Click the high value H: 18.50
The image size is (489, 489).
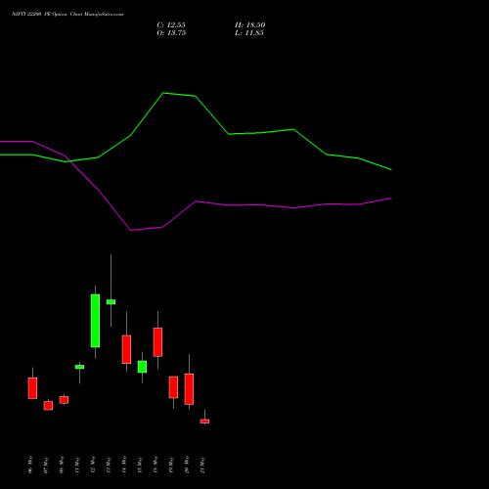point(250,25)
